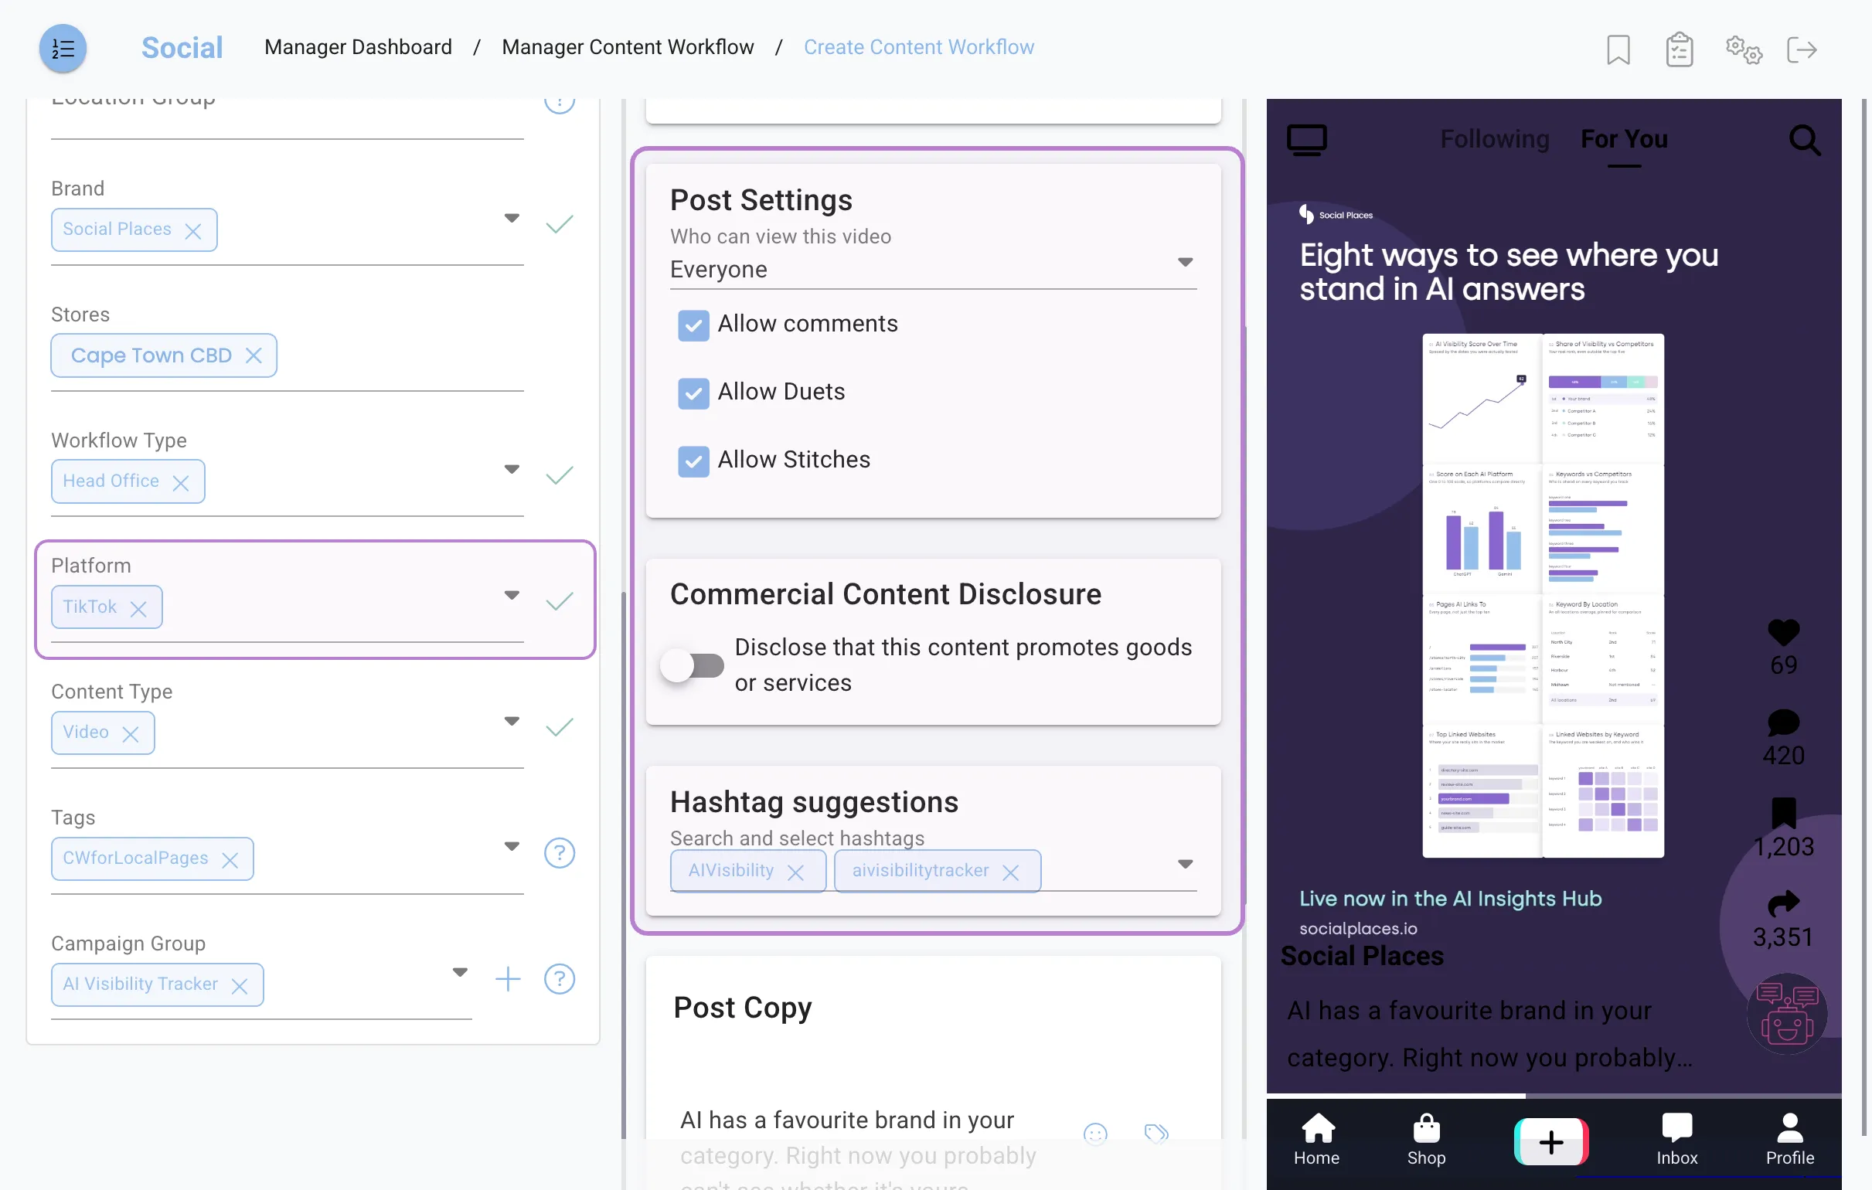Image resolution: width=1872 pixels, height=1190 pixels.
Task: Click the Brand validation checkmark
Action: tap(559, 225)
